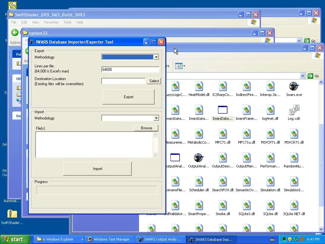The image size is (325, 244).
Task: Open File menu in SwiftShader window
Action: [x=14, y=22]
